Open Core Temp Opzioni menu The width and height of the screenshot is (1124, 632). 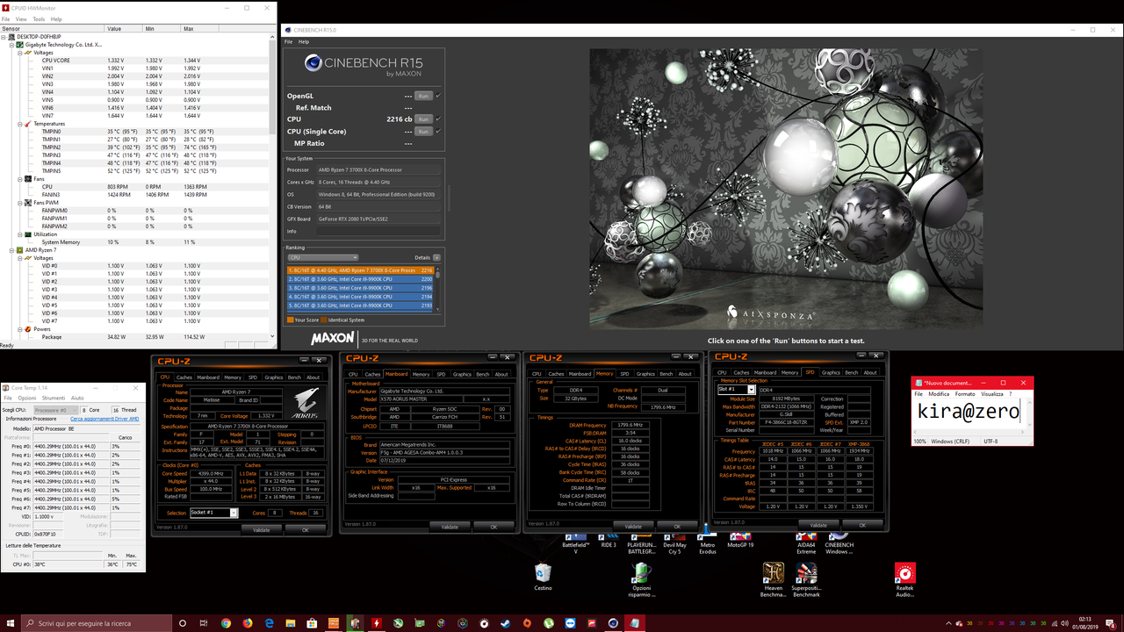(x=27, y=398)
